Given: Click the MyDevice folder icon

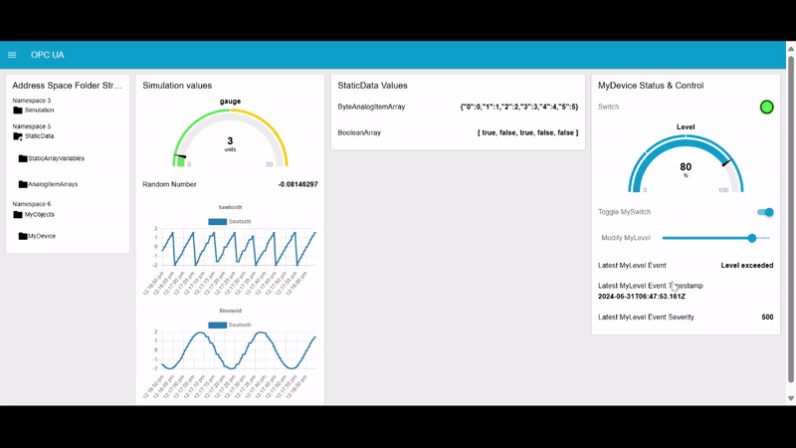Looking at the screenshot, I should coord(23,236).
